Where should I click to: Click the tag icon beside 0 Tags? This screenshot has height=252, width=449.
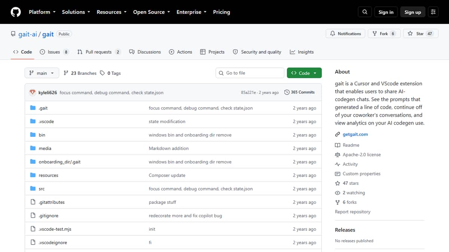click(x=103, y=73)
